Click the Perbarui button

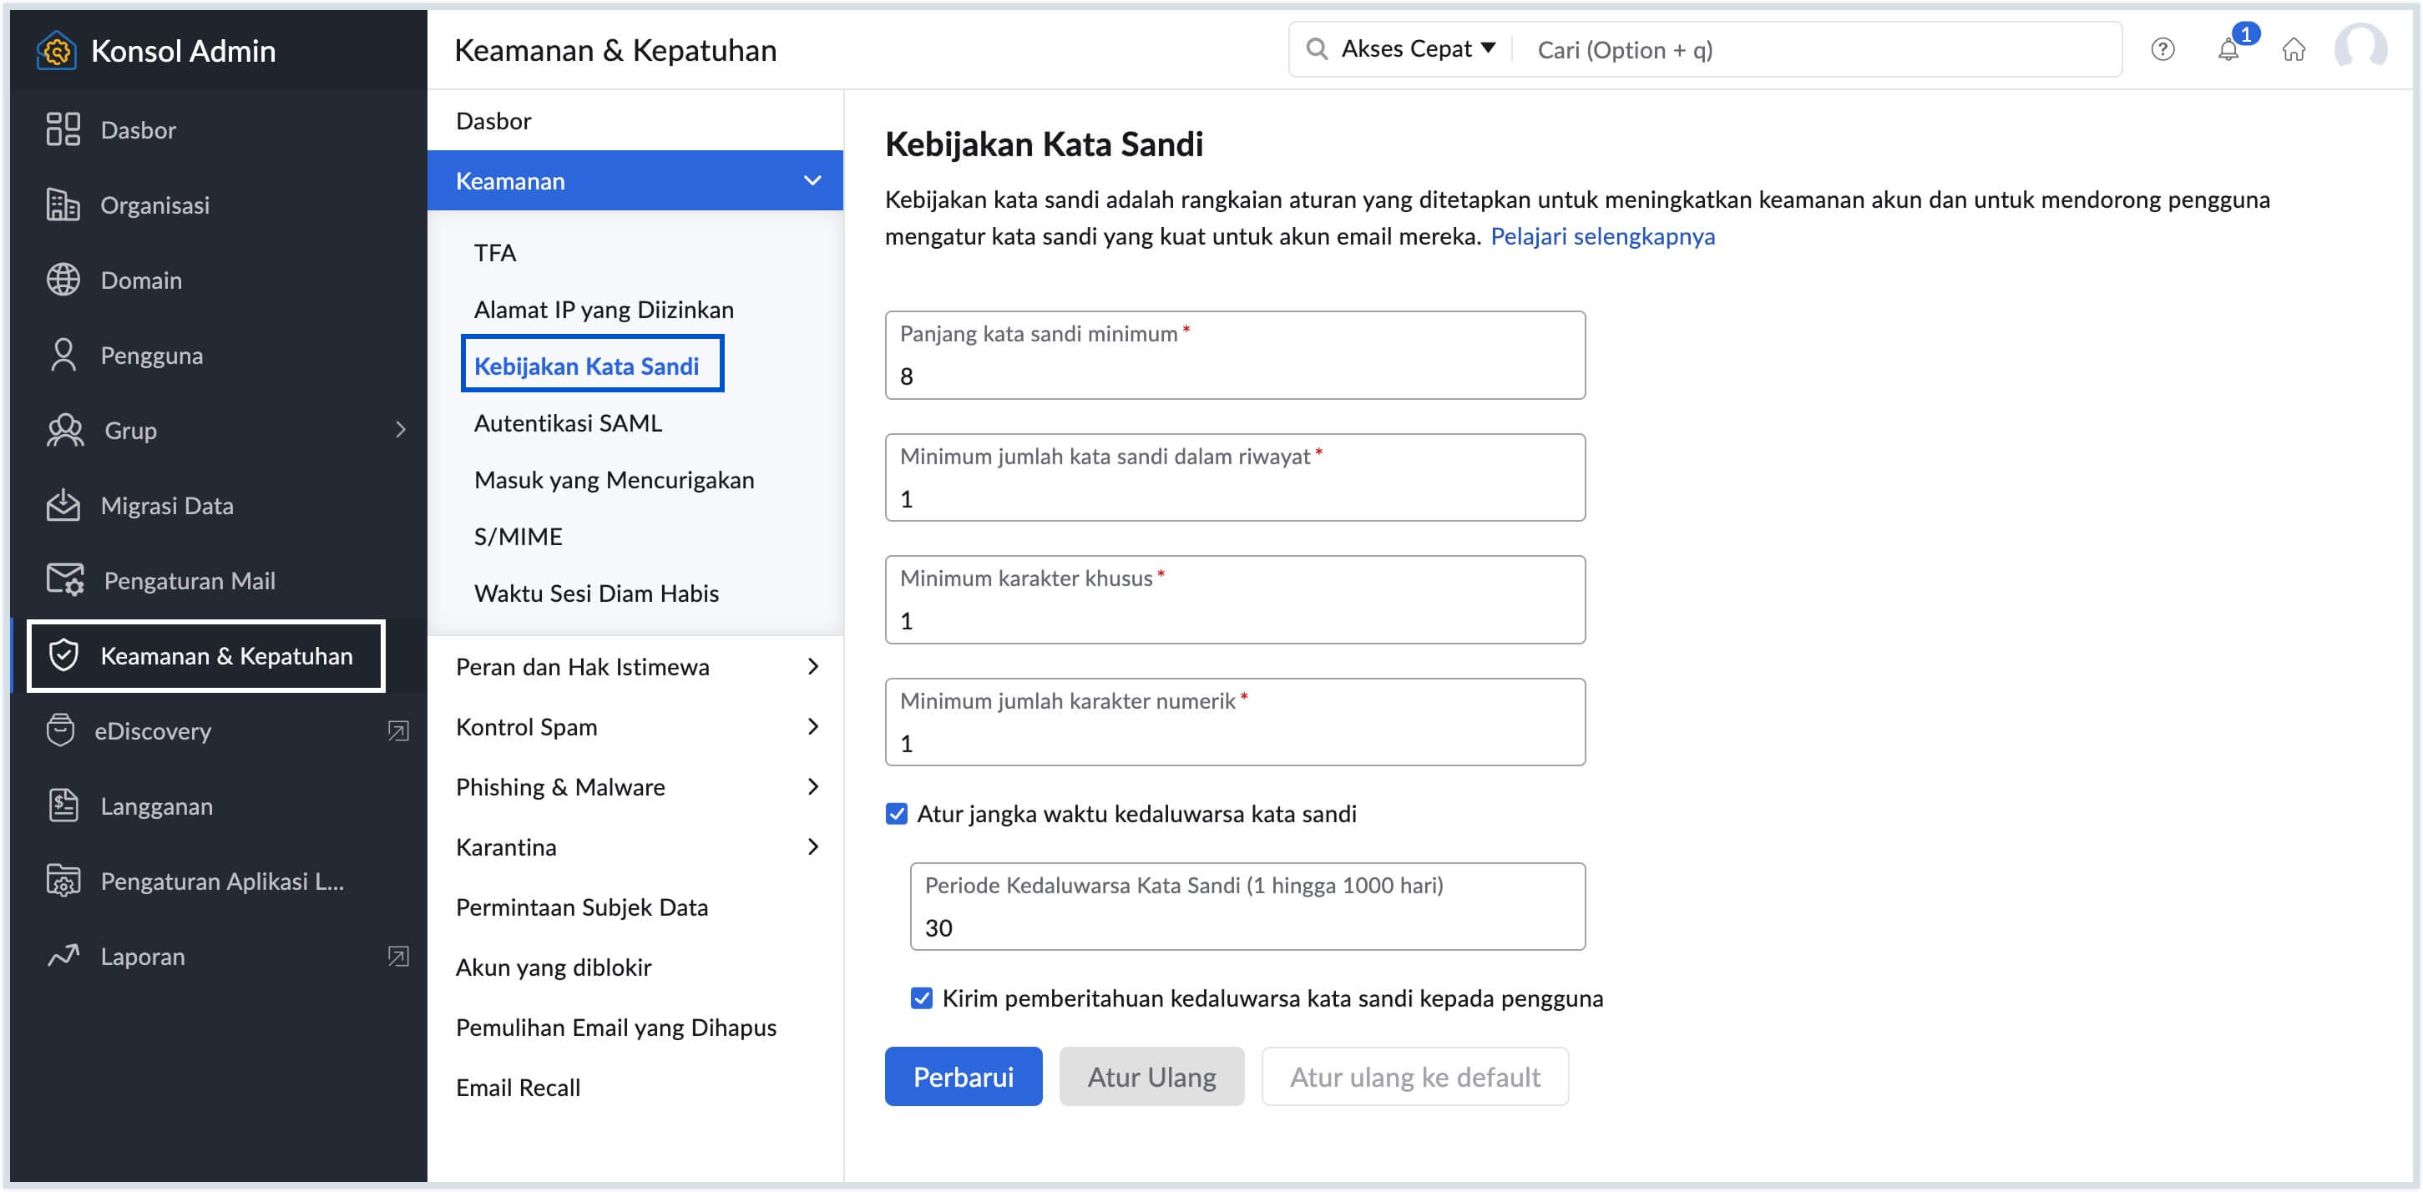pos(962,1076)
